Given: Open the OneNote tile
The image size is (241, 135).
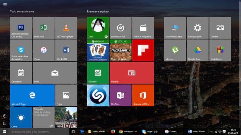Looking at the screenshot, I should click(121, 95).
